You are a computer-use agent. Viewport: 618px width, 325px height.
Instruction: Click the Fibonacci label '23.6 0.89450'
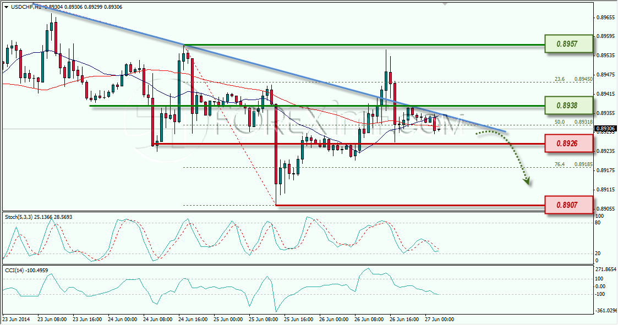[573, 79]
